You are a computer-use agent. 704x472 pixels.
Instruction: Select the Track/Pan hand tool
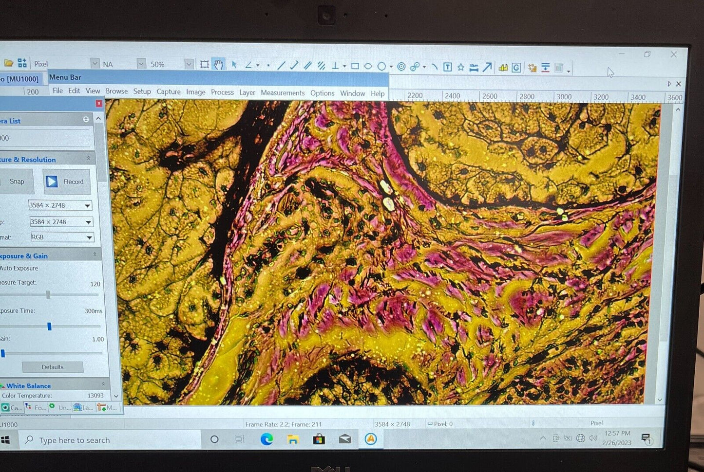218,64
